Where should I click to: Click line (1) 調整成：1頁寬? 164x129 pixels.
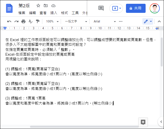(x=32, y=69)
